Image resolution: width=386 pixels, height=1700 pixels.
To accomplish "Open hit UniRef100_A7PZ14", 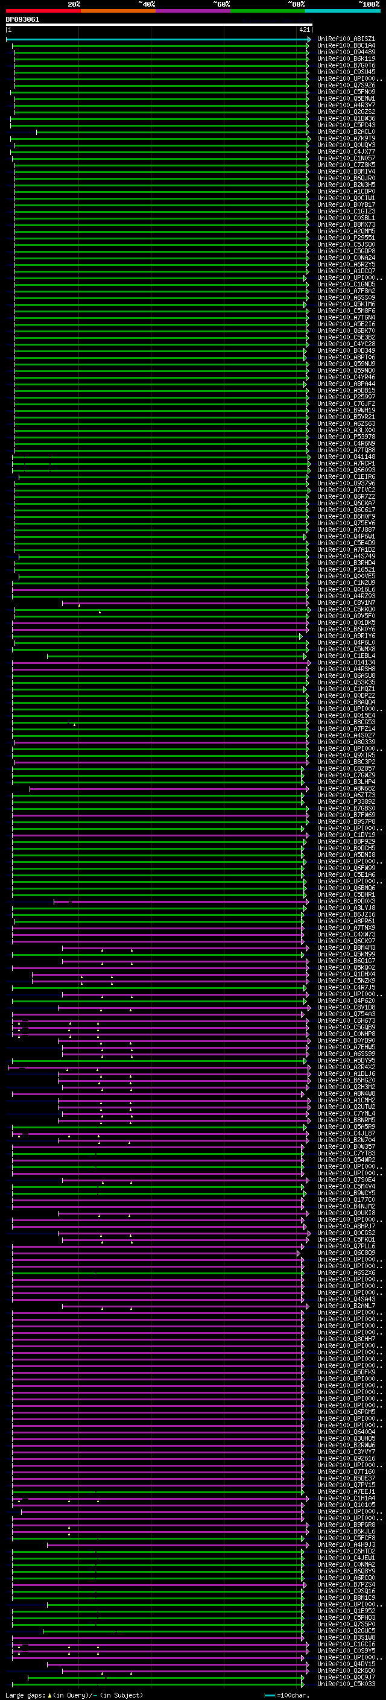I will [346, 729].
